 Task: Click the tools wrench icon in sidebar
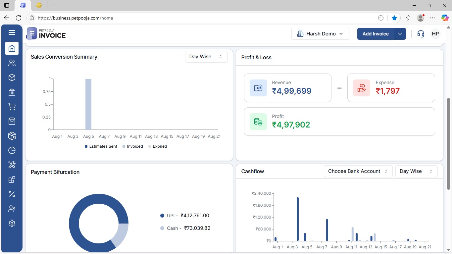tap(12, 165)
